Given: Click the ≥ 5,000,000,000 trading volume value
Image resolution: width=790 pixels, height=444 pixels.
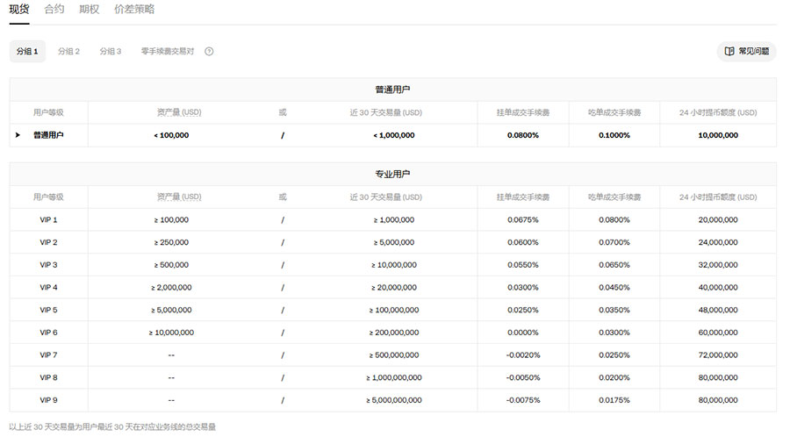Looking at the screenshot, I should coord(394,400).
